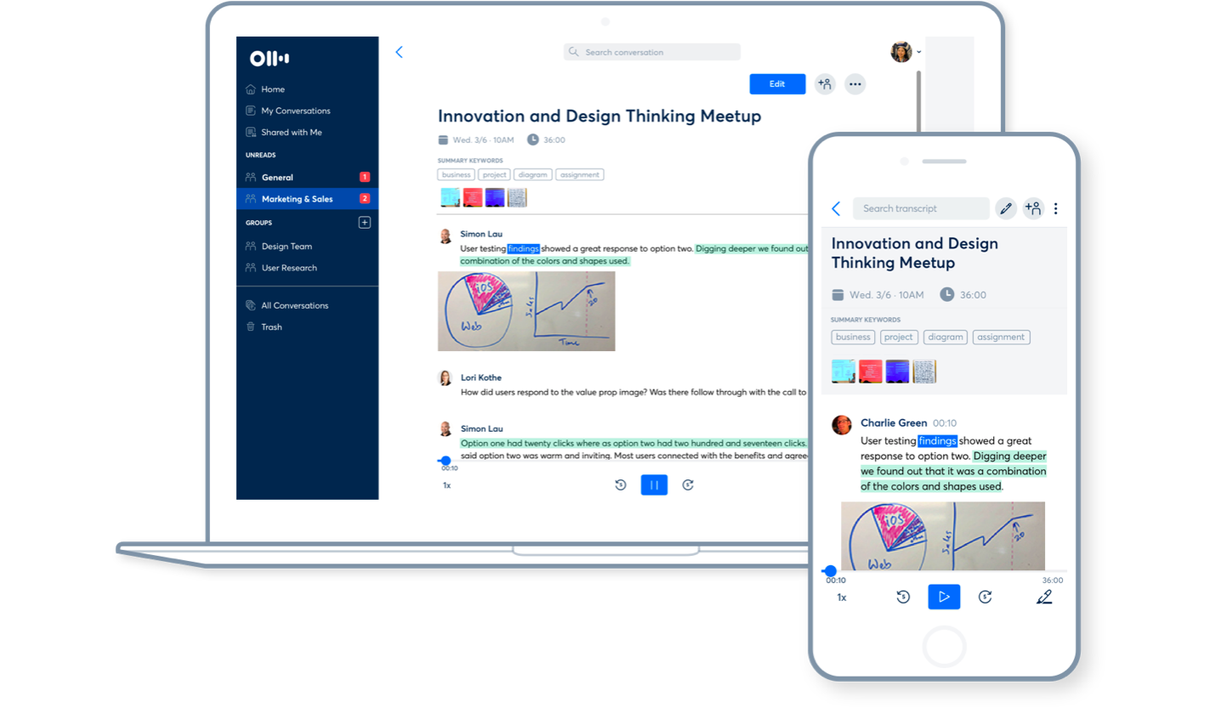Pause playback on the laptop player
1222x708 pixels.
[x=654, y=485]
